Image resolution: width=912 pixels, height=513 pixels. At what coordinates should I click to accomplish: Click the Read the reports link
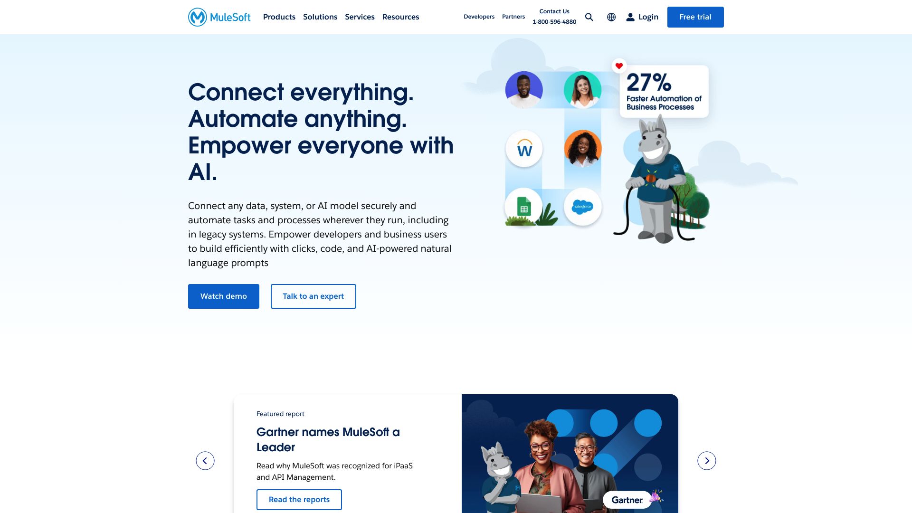pyautogui.click(x=299, y=499)
